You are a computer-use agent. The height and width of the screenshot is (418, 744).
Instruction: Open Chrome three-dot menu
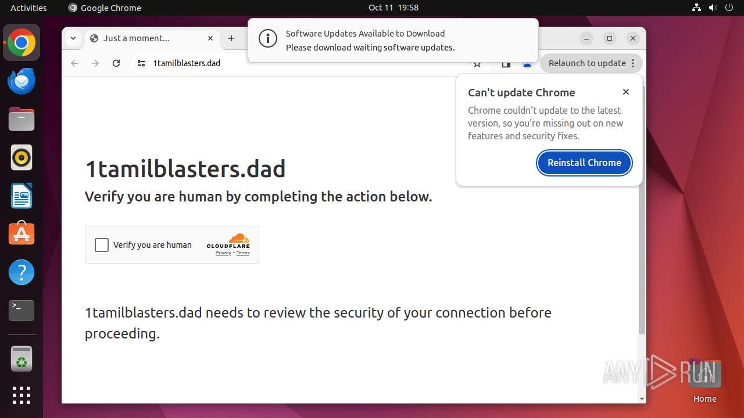(x=634, y=63)
